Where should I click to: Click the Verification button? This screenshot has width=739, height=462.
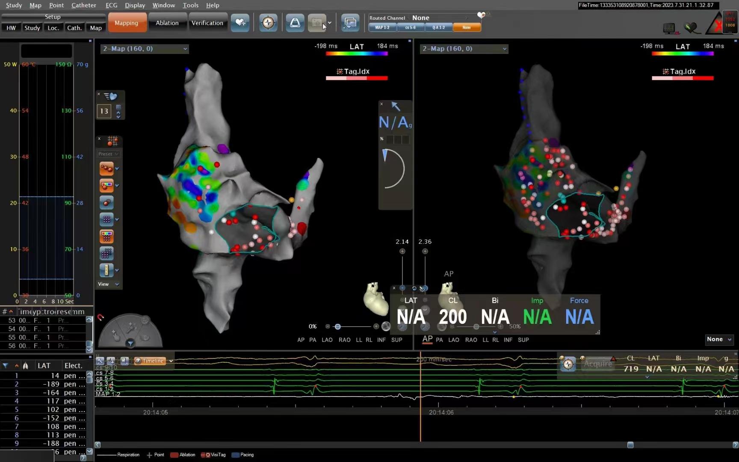click(x=207, y=23)
